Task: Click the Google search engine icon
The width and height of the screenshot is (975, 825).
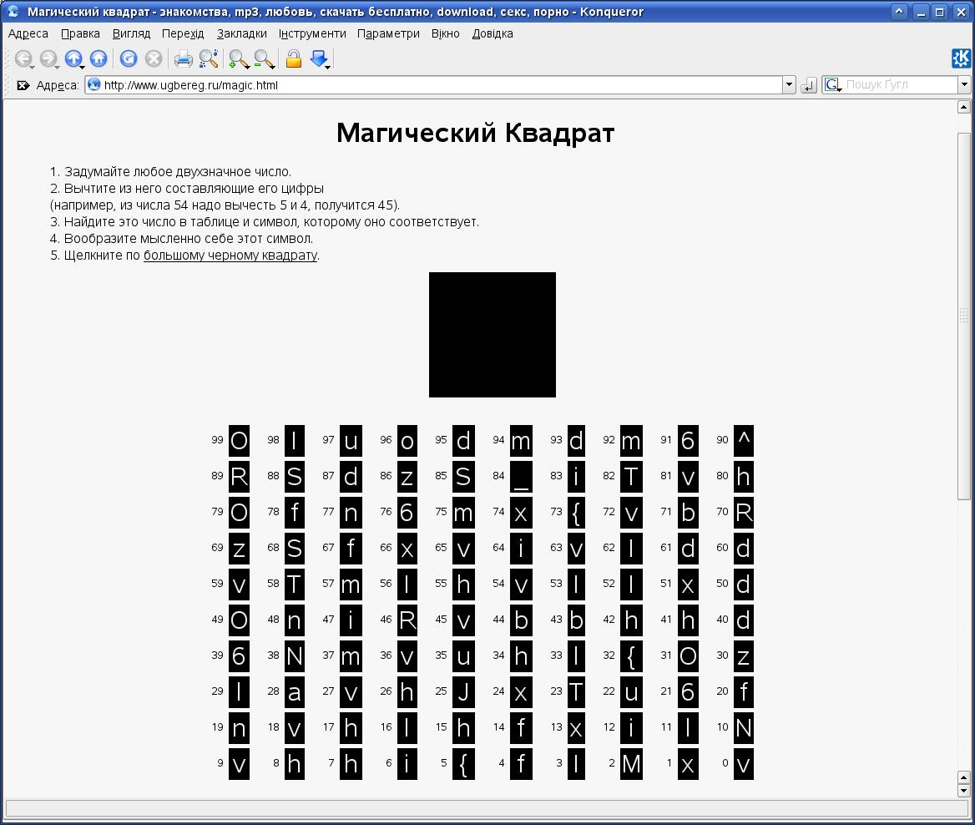Action: (832, 84)
